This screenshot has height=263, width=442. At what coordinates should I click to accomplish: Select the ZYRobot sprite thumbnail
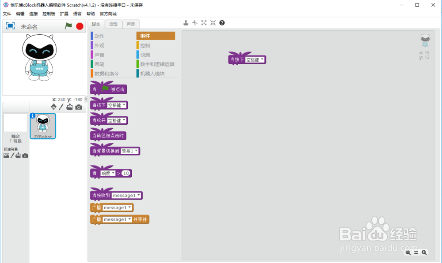click(43, 125)
